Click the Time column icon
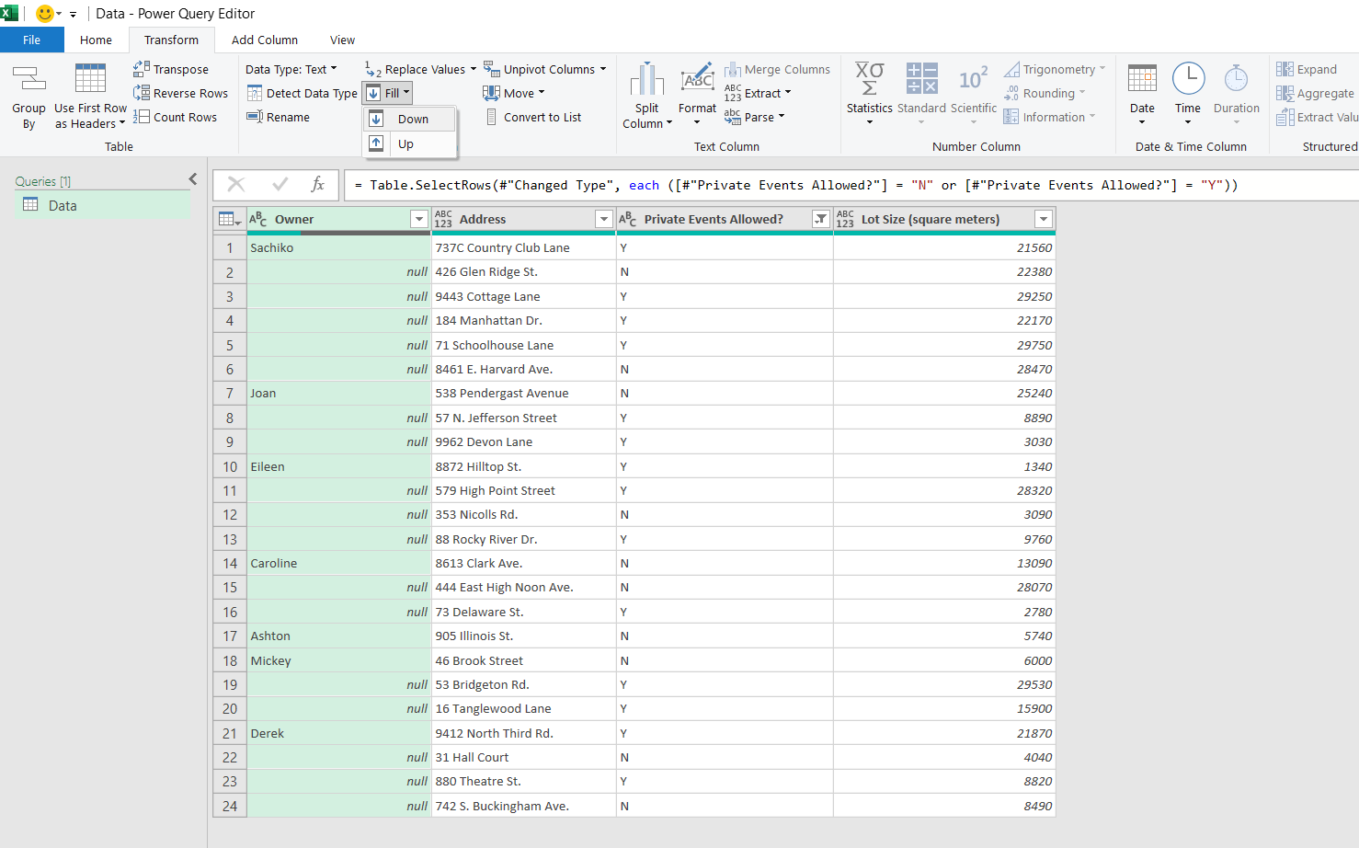Viewport: 1359px width, 848px height. tap(1188, 80)
